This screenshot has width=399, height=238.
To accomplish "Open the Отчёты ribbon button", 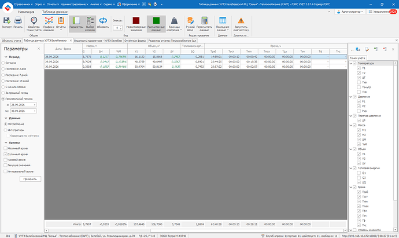I will tap(61, 24).
